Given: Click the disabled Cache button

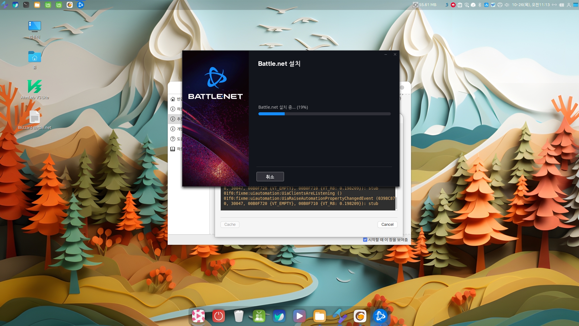Looking at the screenshot, I should [230, 224].
